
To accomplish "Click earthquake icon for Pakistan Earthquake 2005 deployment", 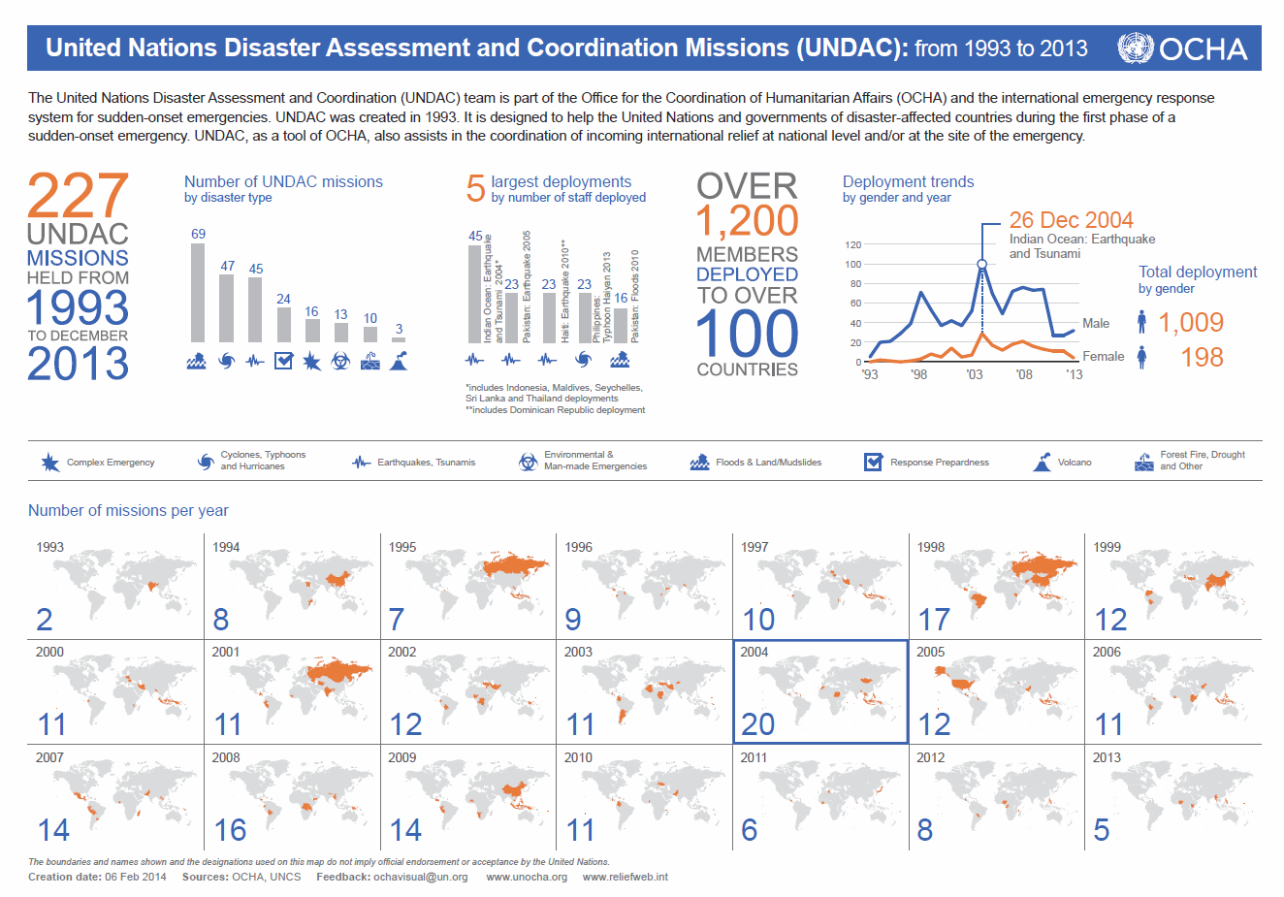I will tap(511, 360).
